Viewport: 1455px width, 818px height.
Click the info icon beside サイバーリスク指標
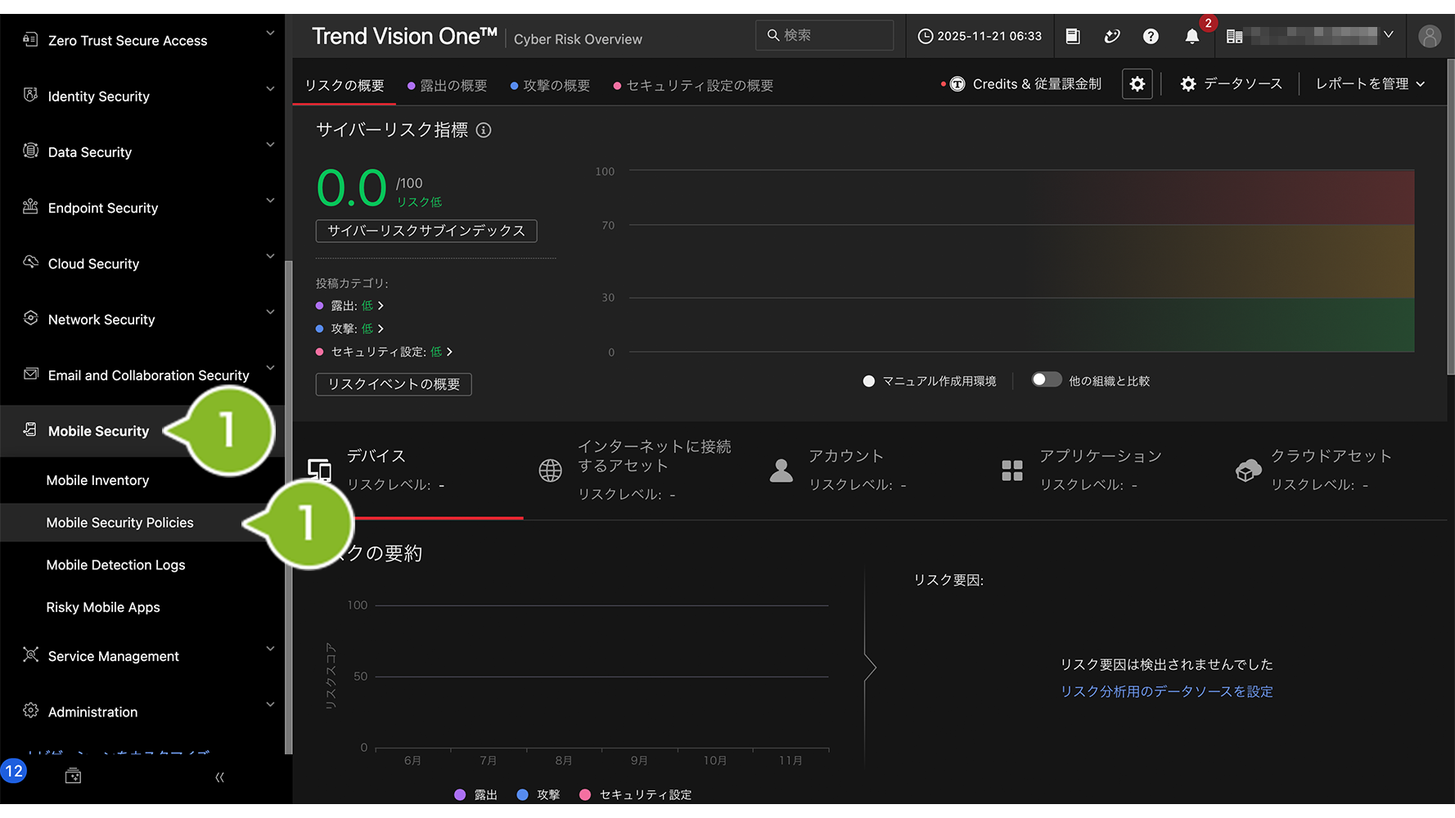pyautogui.click(x=484, y=130)
